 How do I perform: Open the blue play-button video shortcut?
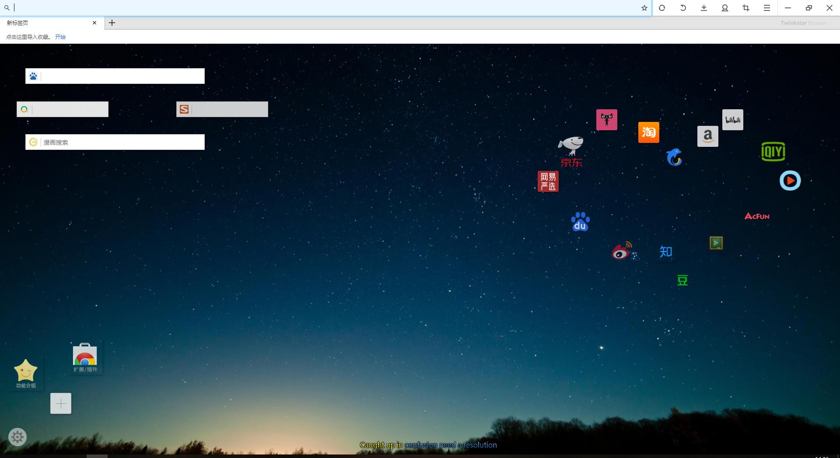click(x=790, y=180)
